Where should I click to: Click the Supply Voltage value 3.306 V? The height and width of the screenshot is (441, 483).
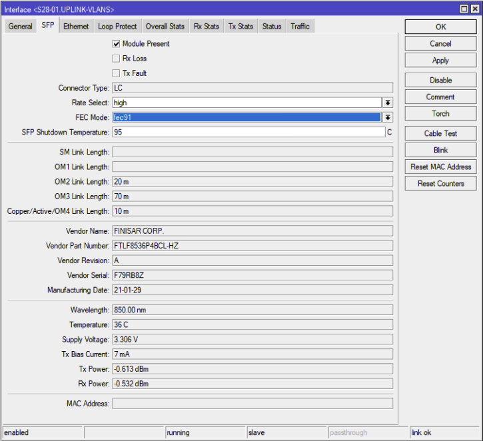tap(252, 339)
